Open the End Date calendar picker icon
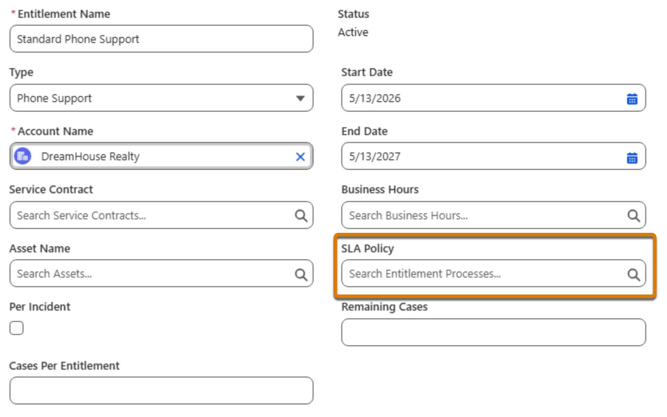667x417 pixels. [632, 158]
